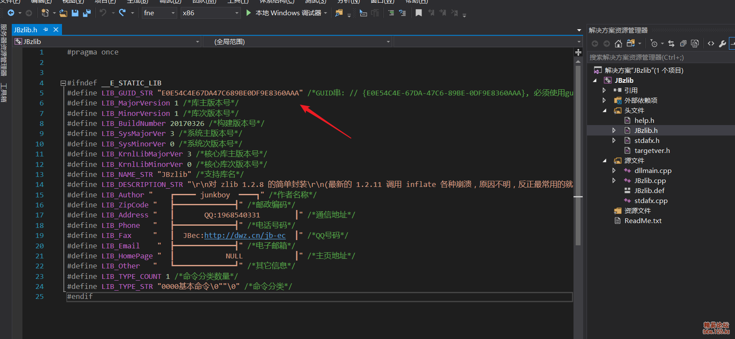Open the 服务器资源管理器 side tab

(x=3, y=50)
